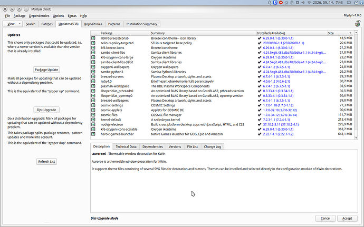
Task: Click the red recording tray icon
Action: point(281,3)
